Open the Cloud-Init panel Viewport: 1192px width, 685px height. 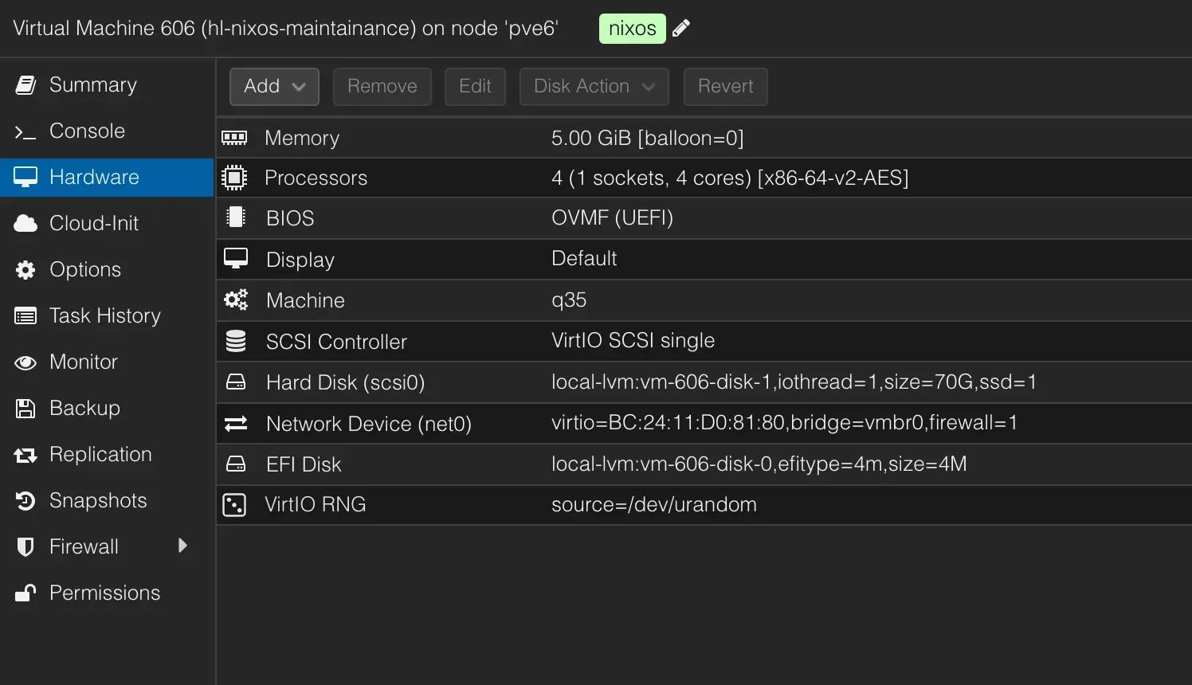93,223
